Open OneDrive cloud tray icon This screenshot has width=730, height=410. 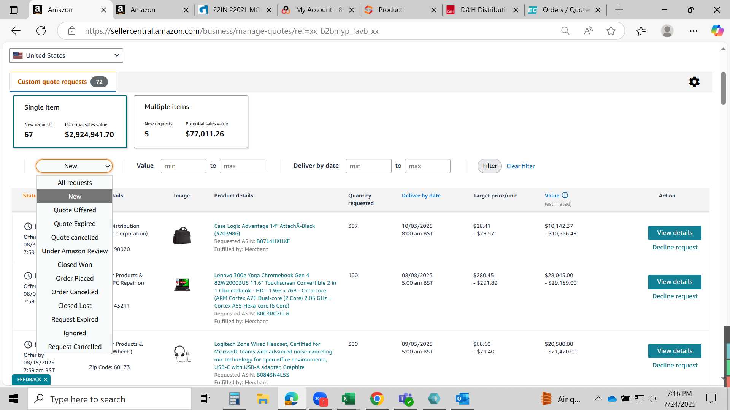pos(612,399)
